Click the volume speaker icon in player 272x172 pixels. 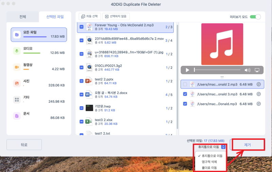tap(248, 70)
